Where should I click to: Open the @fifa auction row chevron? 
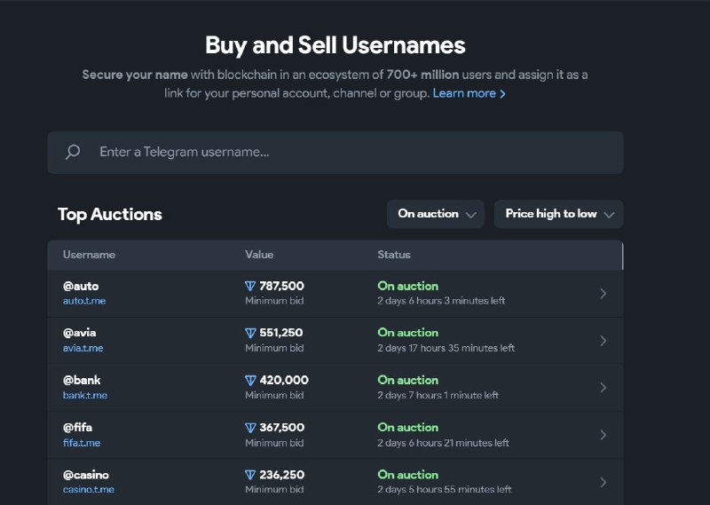pos(603,435)
